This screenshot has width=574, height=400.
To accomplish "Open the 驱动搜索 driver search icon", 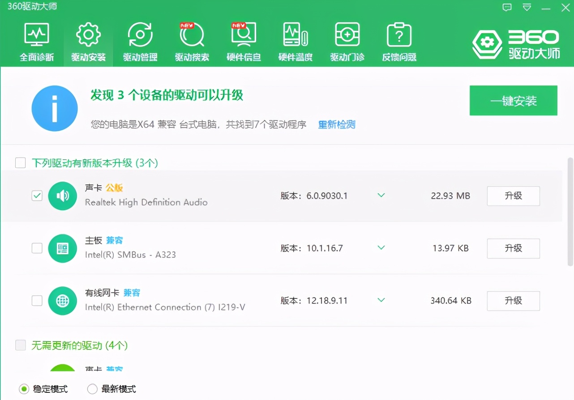I will 192,35.
